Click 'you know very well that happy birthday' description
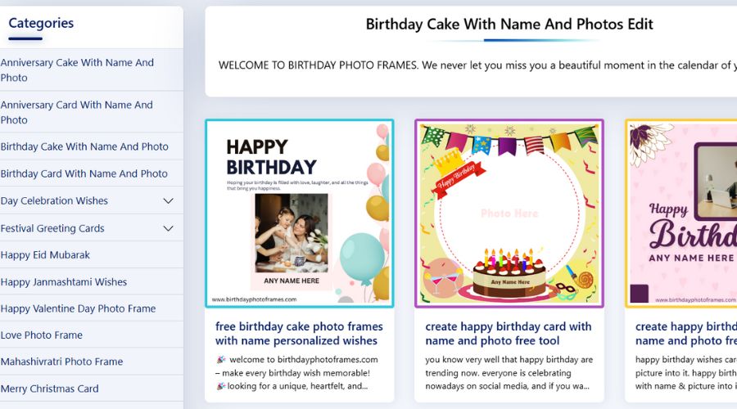The height and width of the screenshot is (409, 737). pyautogui.click(x=509, y=373)
